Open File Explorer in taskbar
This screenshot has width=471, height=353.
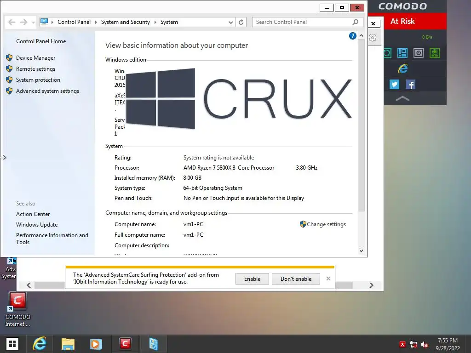coord(68,344)
